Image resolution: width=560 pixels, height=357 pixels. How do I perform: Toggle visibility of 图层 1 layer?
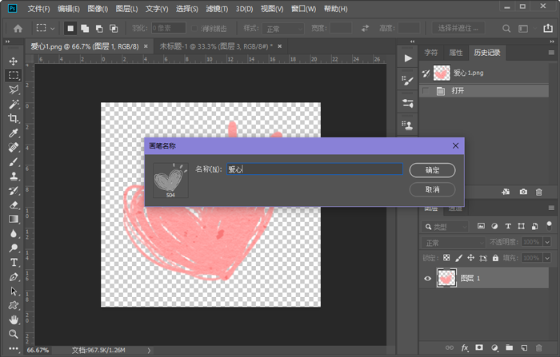427,278
